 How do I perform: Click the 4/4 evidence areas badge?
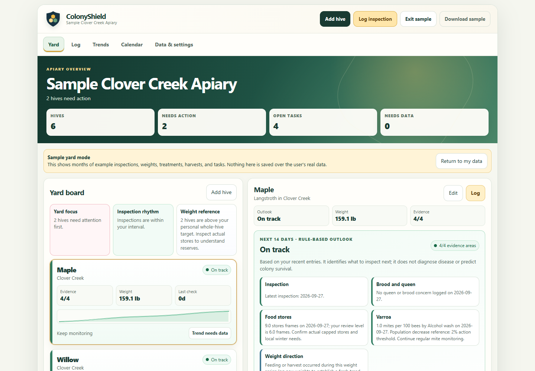point(455,246)
